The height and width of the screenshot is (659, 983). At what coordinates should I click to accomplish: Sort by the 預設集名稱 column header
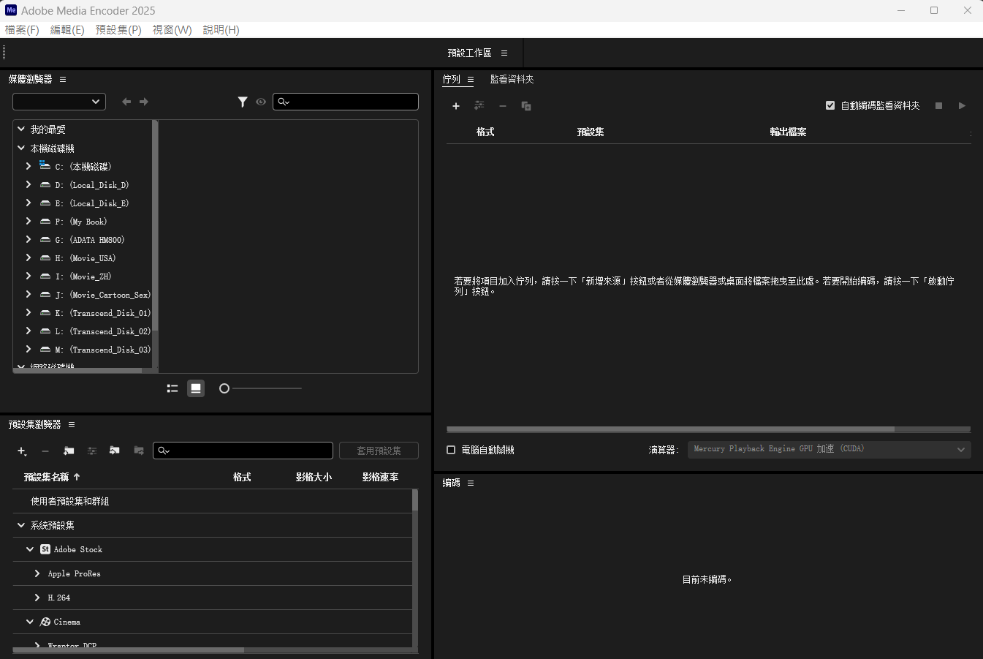[47, 477]
